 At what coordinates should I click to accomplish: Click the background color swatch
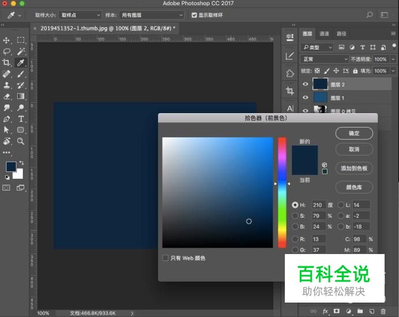click(x=20, y=176)
